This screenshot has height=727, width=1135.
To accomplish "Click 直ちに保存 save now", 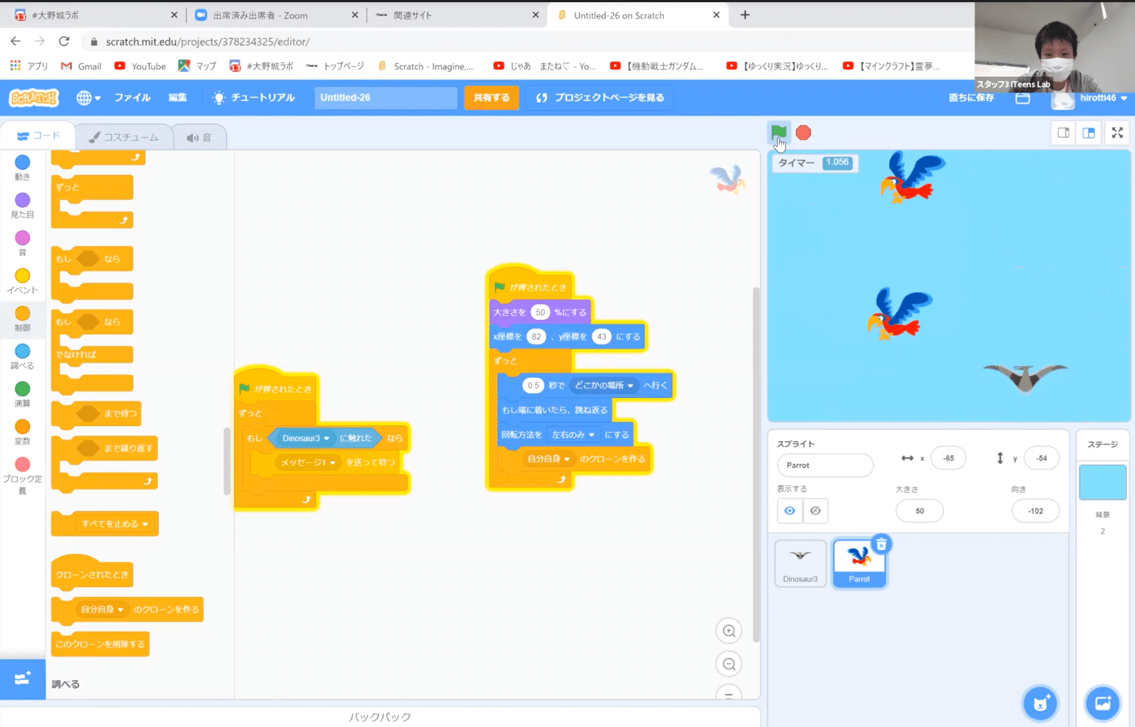I will pyautogui.click(x=971, y=98).
